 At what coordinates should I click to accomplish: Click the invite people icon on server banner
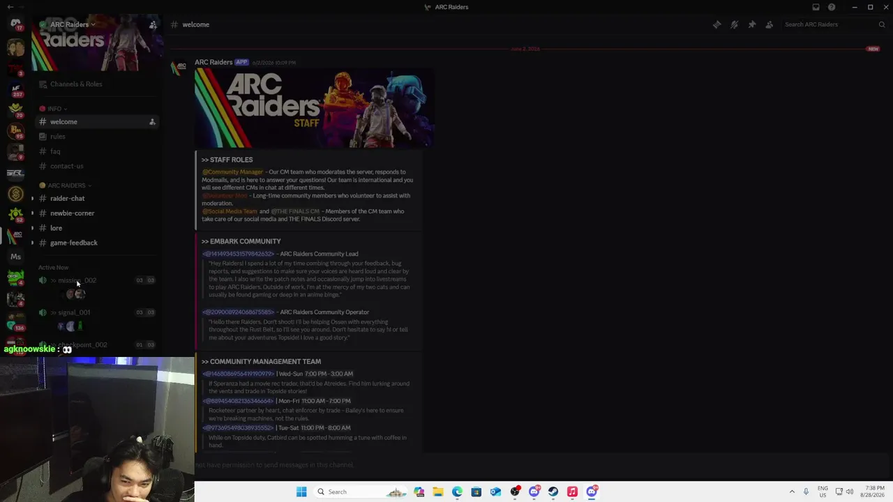point(153,24)
